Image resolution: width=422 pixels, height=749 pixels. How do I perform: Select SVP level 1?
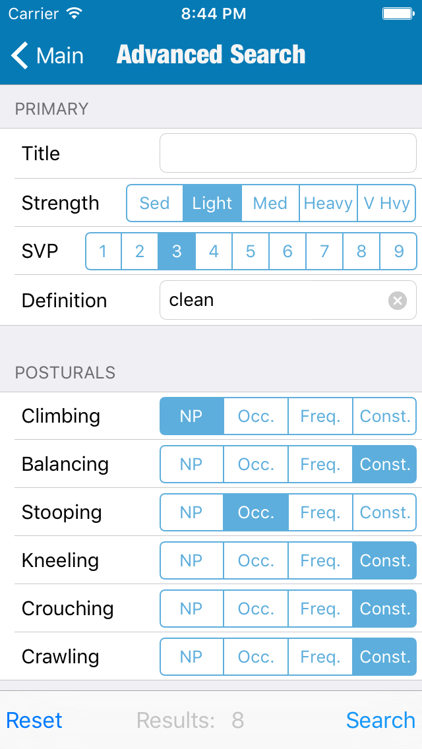click(x=104, y=251)
